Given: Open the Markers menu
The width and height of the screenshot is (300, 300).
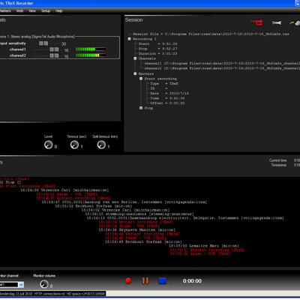Looking at the screenshot, I should tap(5, 10).
